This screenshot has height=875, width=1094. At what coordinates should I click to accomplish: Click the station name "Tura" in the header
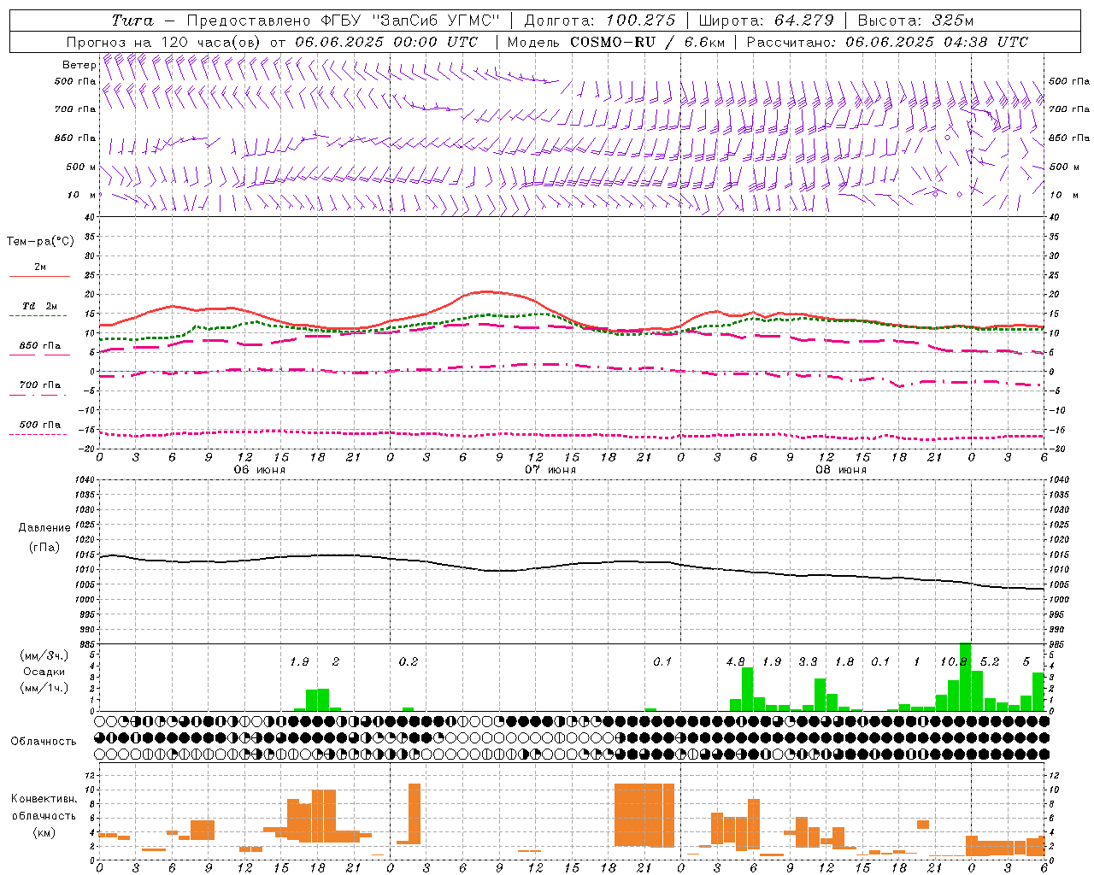tap(132, 21)
